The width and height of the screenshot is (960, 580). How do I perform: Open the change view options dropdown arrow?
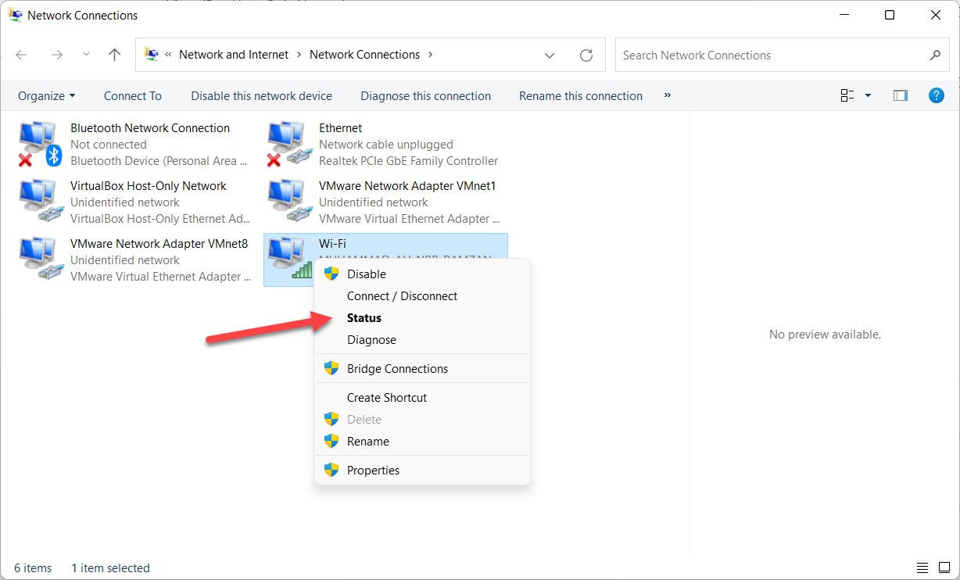pos(868,95)
